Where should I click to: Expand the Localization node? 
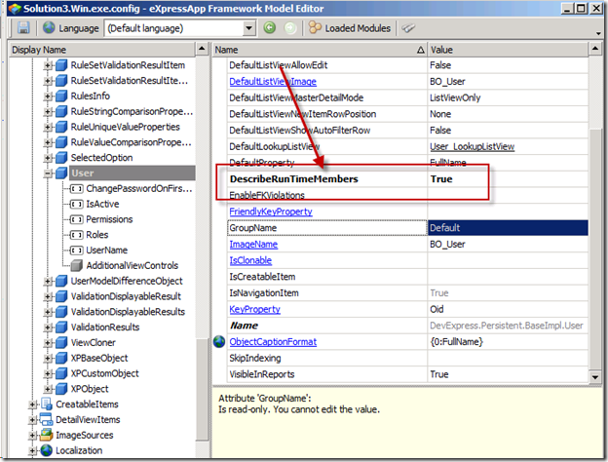click(33, 450)
